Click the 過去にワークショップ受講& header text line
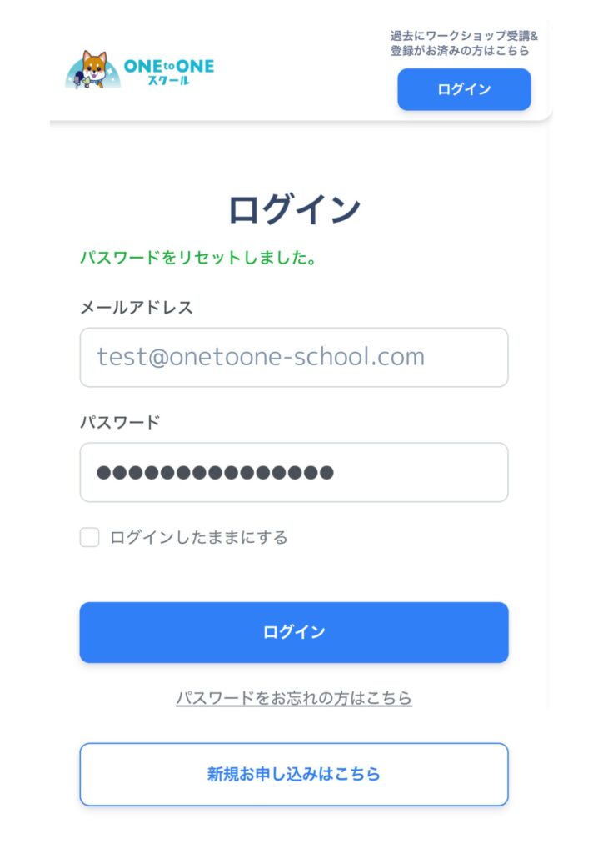The image size is (603, 854). 464,36
